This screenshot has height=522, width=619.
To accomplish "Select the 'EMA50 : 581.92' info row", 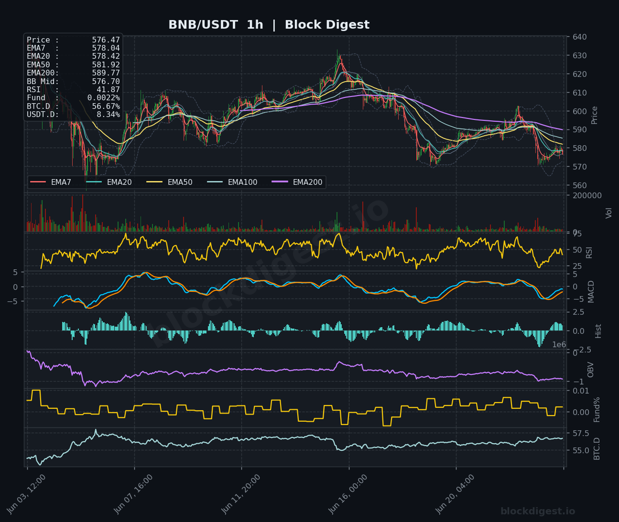I will click(x=73, y=65).
